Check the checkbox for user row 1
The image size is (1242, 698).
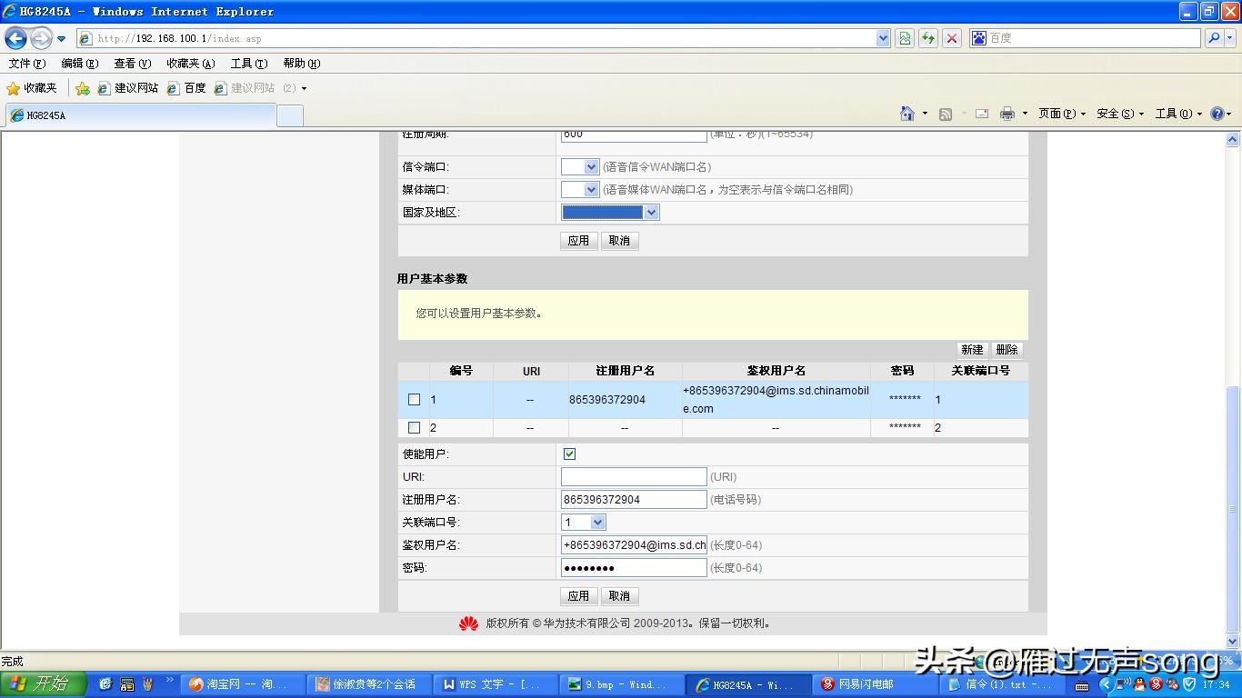[x=414, y=399]
